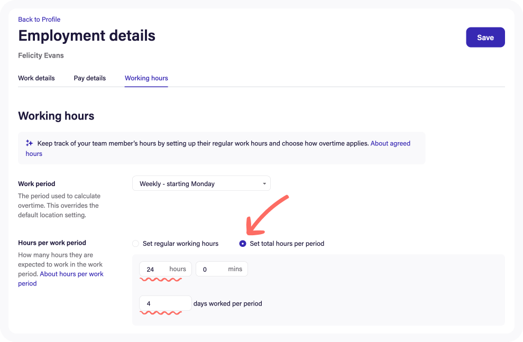
Task: Click the Working hours section heading
Action: [56, 116]
